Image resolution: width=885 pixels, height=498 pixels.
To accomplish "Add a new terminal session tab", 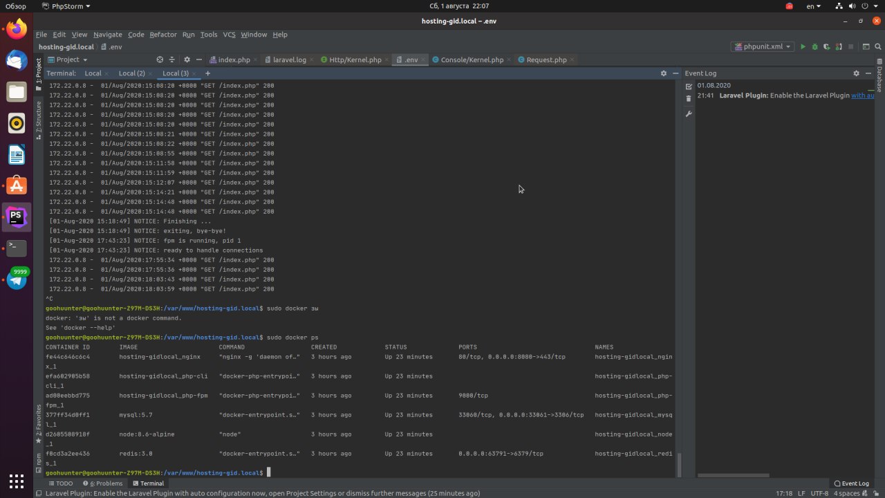I will click(x=207, y=73).
